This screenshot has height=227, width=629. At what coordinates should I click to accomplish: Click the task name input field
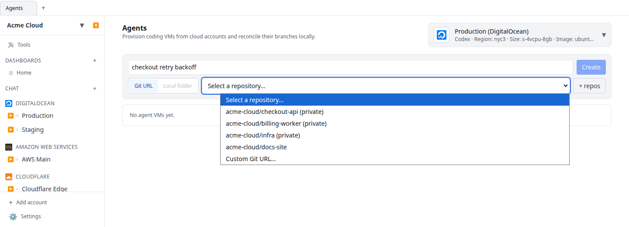(350, 67)
